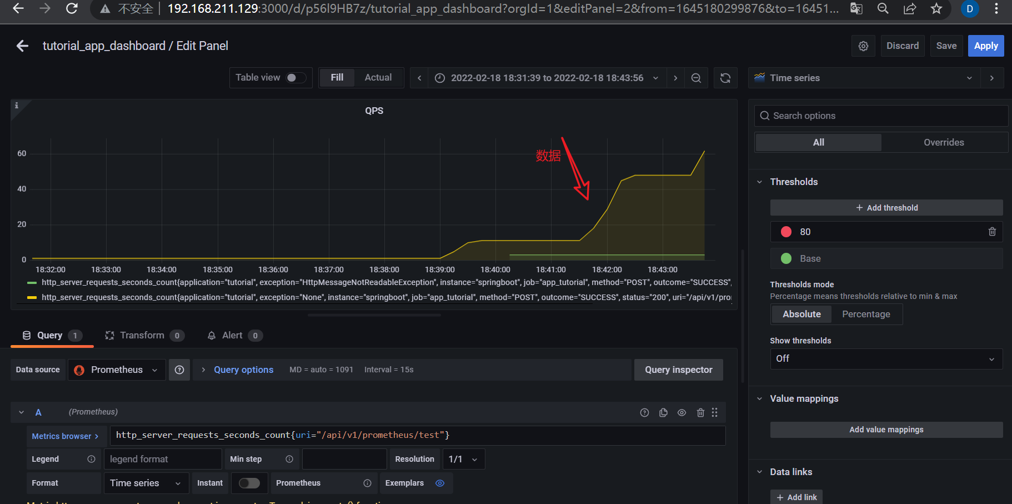Image resolution: width=1012 pixels, height=504 pixels.
Task: Open the time range picker dropdown
Action: 547,78
